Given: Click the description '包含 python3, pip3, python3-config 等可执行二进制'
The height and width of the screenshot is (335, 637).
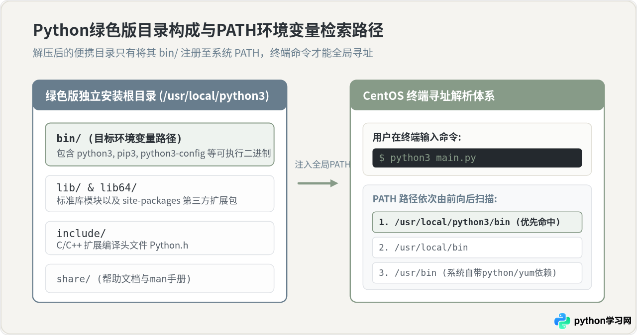Looking at the screenshot, I should (x=164, y=154).
